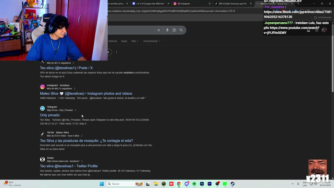Launch Photoshop from the taskbar

202,184
